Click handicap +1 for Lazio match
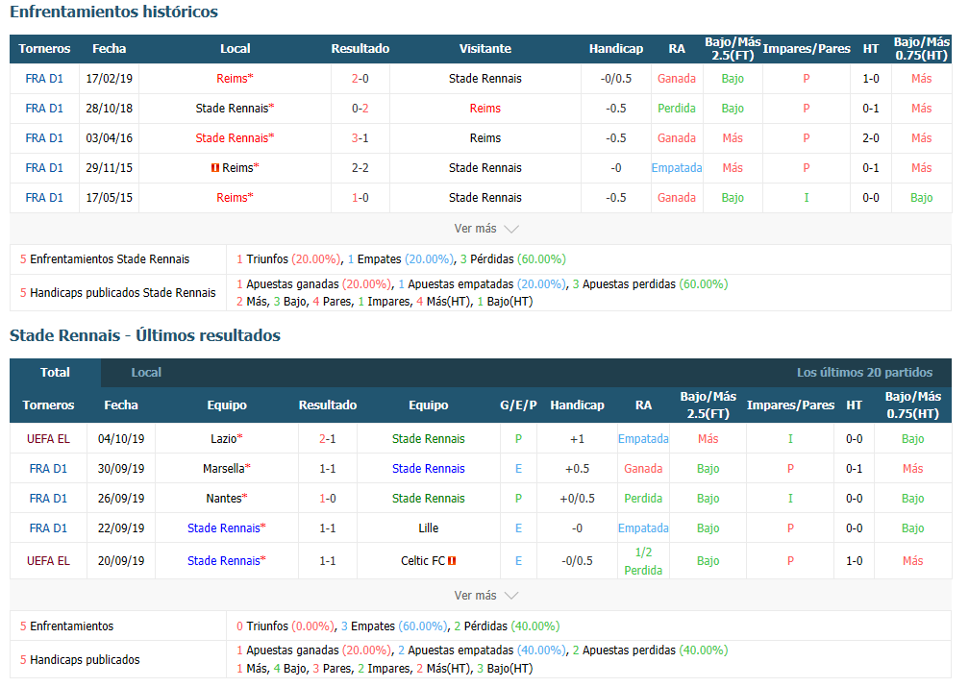This screenshot has width=969, height=687. tap(577, 439)
